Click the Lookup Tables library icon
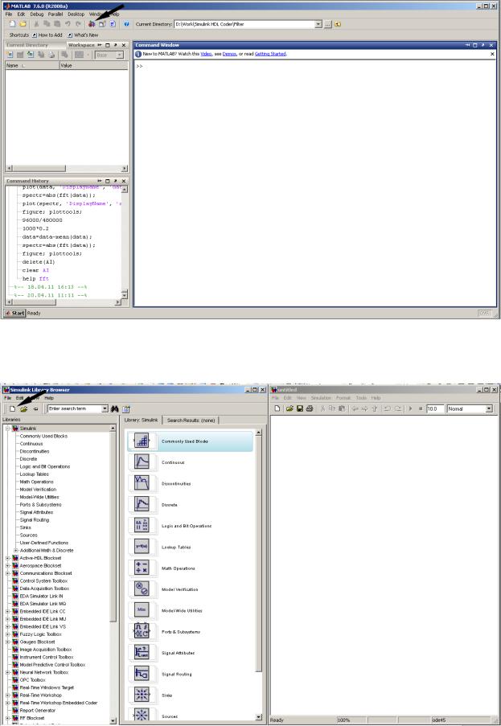 pyautogui.click(x=142, y=547)
